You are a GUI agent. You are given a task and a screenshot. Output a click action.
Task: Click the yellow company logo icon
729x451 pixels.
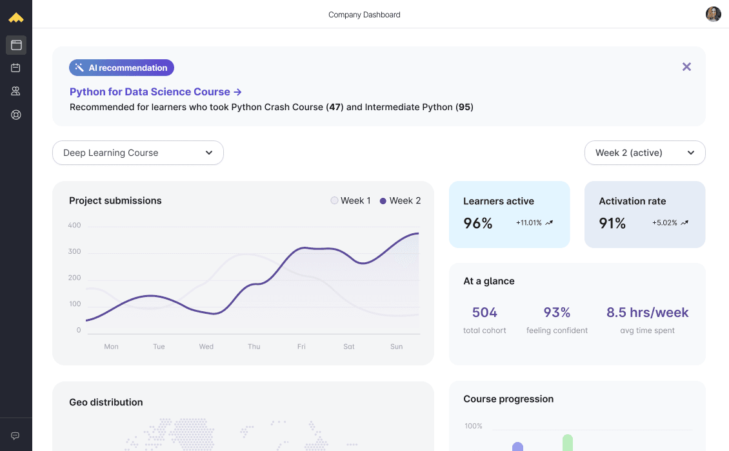click(16, 17)
